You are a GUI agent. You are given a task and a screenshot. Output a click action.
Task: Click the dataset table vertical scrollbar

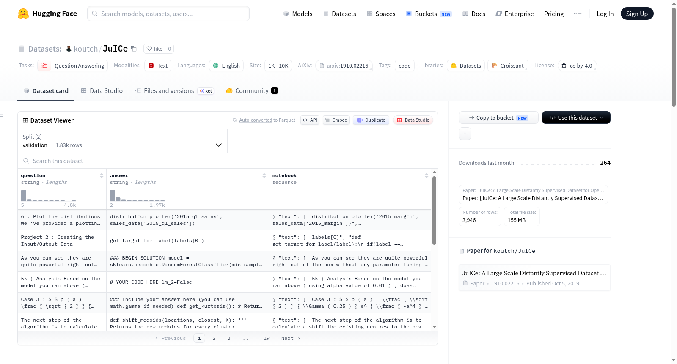pyautogui.click(x=434, y=210)
